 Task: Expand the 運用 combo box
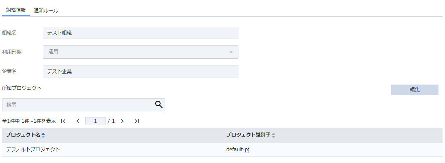point(140,52)
